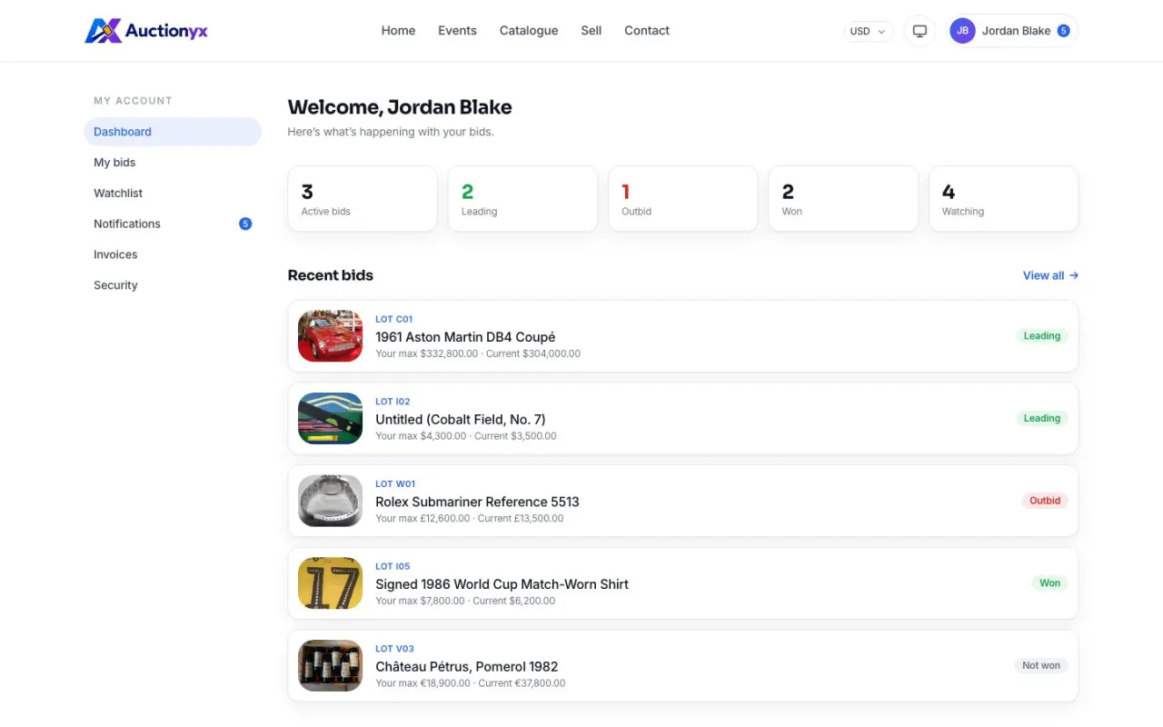The height and width of the screenshot is (727, 1163).
Task: Toggle the display theme monitor icon
Action: (x=919, y=31)
